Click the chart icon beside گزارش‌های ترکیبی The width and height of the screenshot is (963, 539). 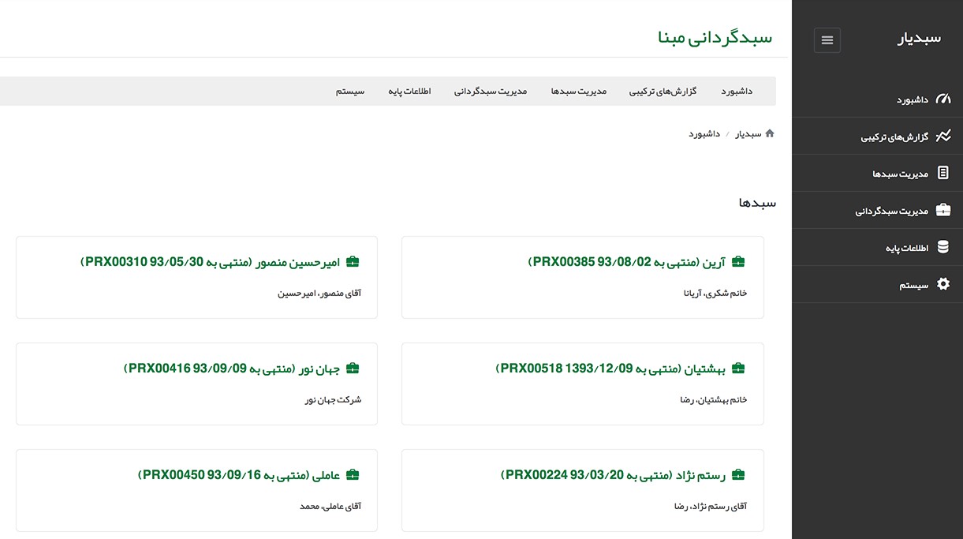pyautogui.click(x=943, y=137)
